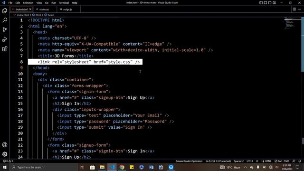
Task: Show hidden system tray icons
Action: [245, 167]
